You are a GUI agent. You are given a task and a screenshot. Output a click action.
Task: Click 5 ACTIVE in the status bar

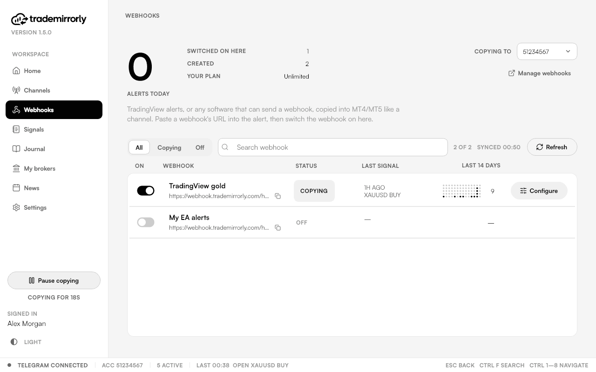(170, 365)
